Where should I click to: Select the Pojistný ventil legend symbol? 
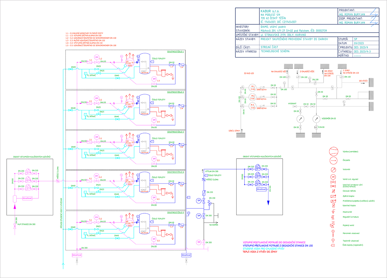pyautogui.click(x=333, y=225)
